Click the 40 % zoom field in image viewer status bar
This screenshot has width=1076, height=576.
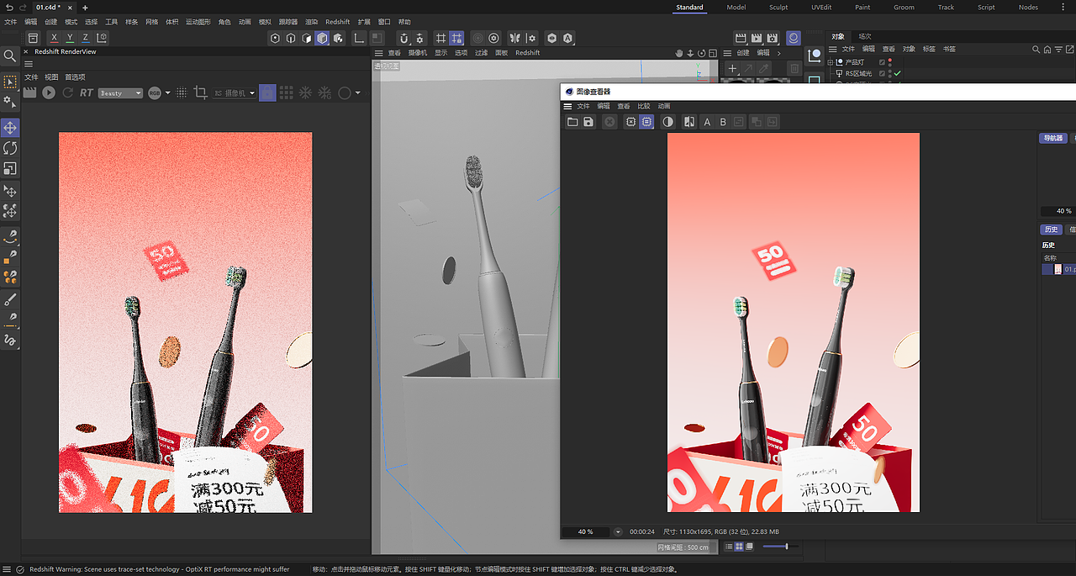[585, 531]
